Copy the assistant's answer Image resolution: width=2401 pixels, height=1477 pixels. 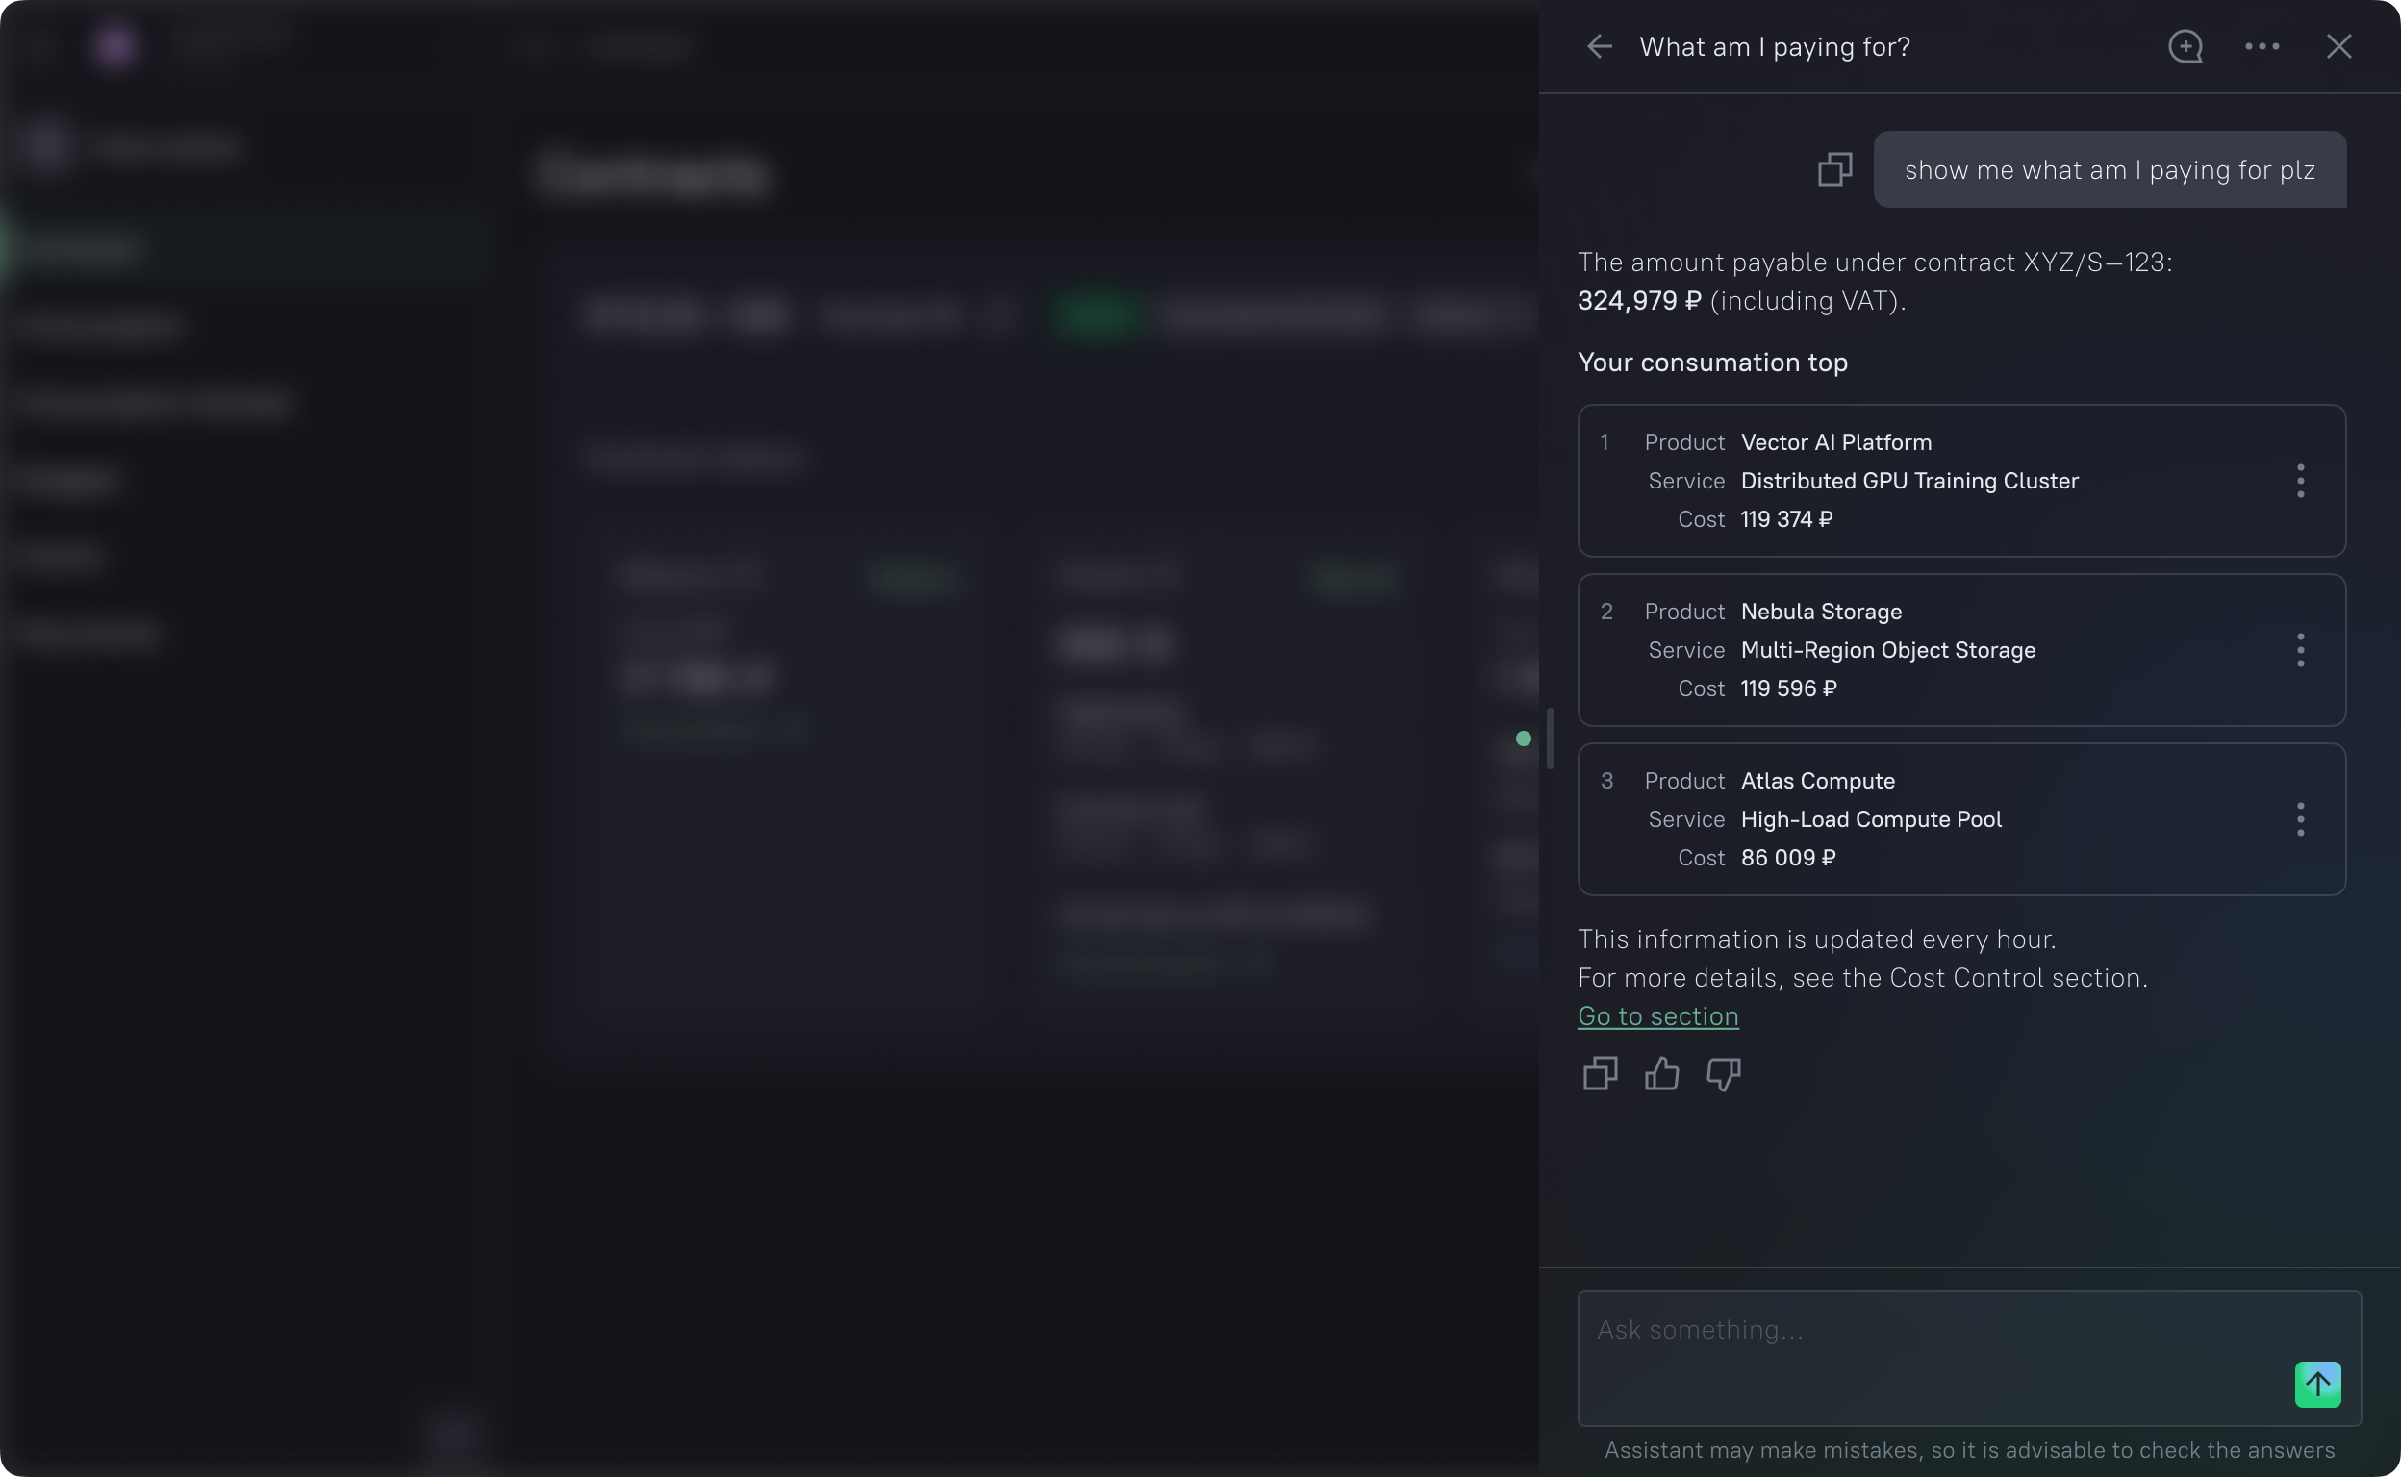[x=1600, y=1073]
